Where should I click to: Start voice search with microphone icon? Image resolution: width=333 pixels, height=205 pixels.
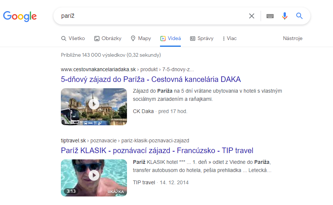(285, 16)
